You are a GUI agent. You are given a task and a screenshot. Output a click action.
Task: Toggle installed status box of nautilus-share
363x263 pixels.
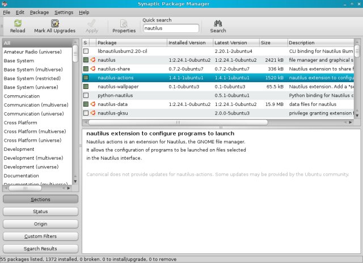click(86, 69)
